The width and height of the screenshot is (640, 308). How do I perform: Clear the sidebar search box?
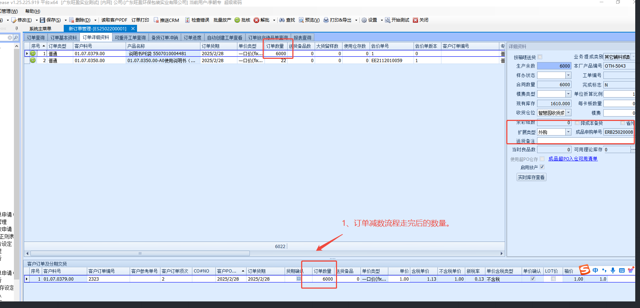click(x=10, y=38)
